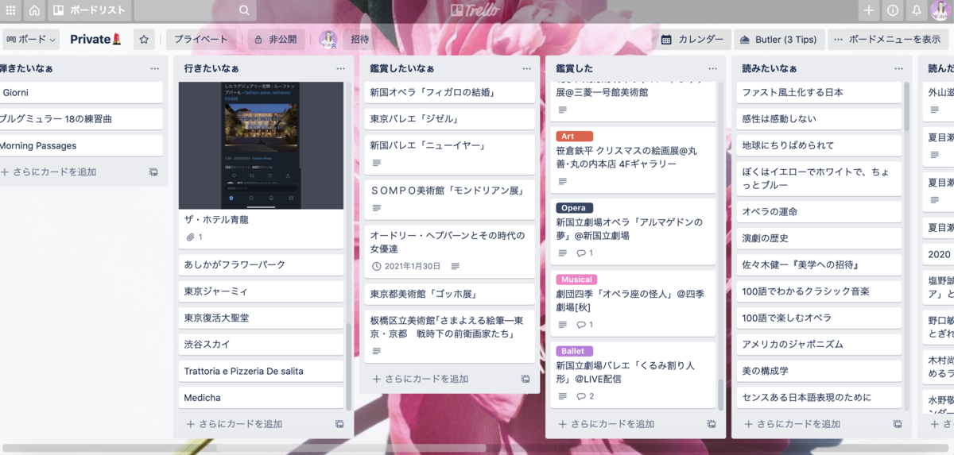Screen dimensions: 954x455
Task: Click template icon in 読みたいなぁ list
Action: [898, 424]
